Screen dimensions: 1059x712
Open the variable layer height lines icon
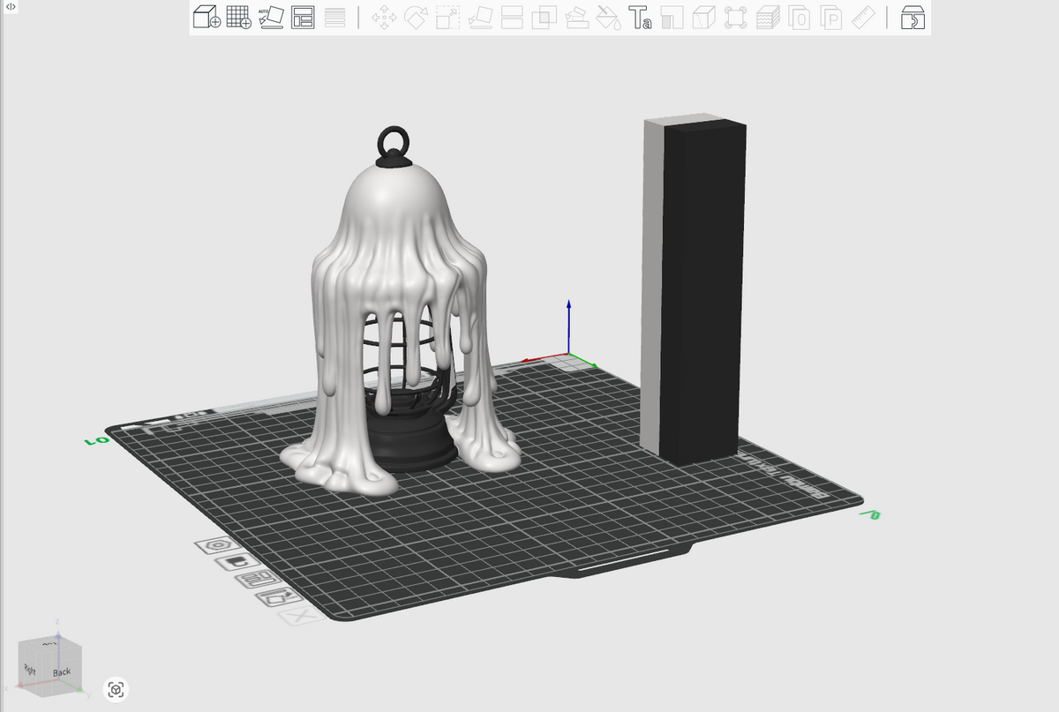335,17
